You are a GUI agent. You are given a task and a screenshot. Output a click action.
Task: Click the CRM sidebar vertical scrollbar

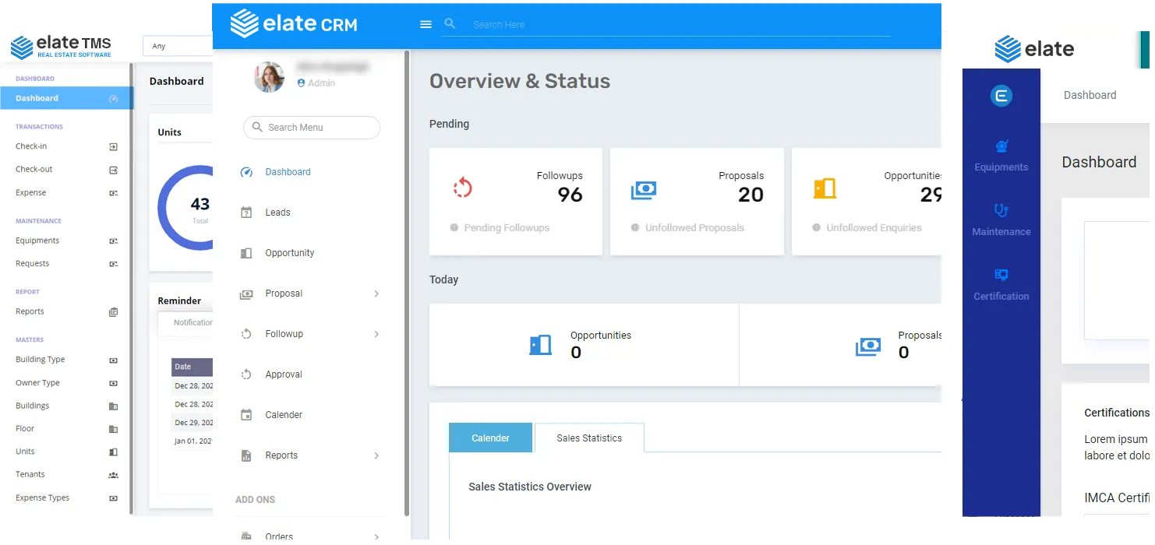pos(407,283)
